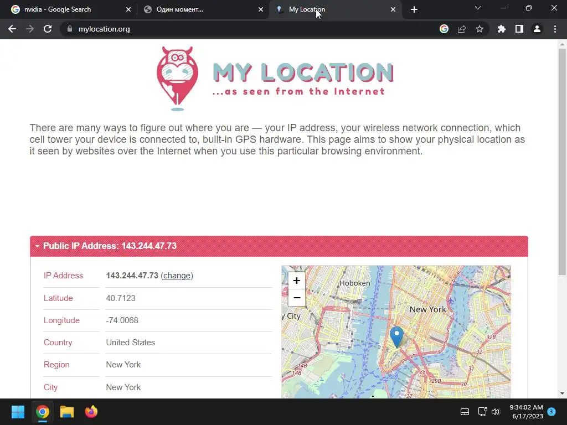Image resolution: width=567 pixels, height=425 pixels.
Task: Zoom in on the map
Action: (x=297, y=281)
